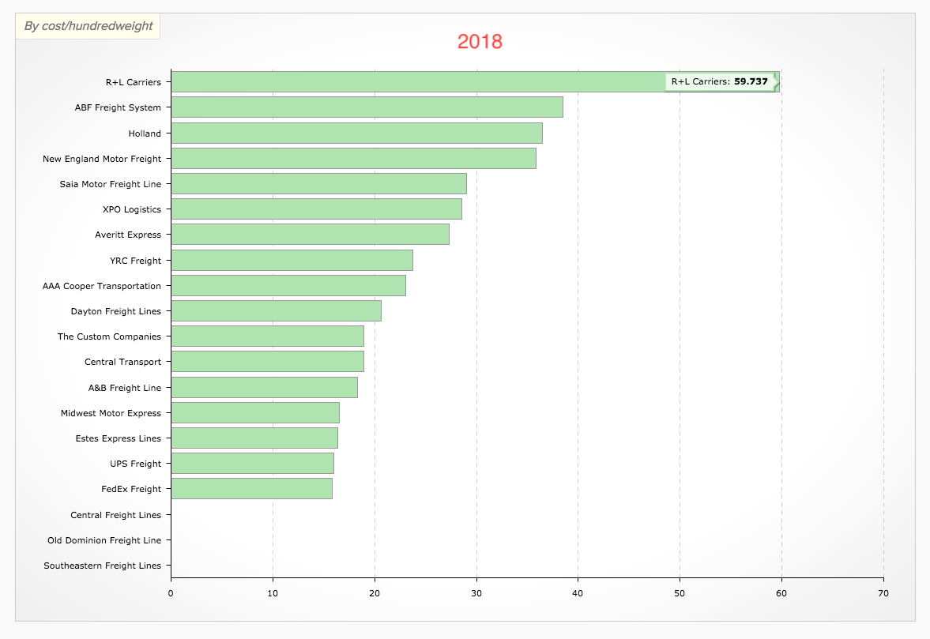Select the 'Estes Express Lines' label
Image resolution: width=930 pixels, height=639 pixels.
(x=119, y=438)
